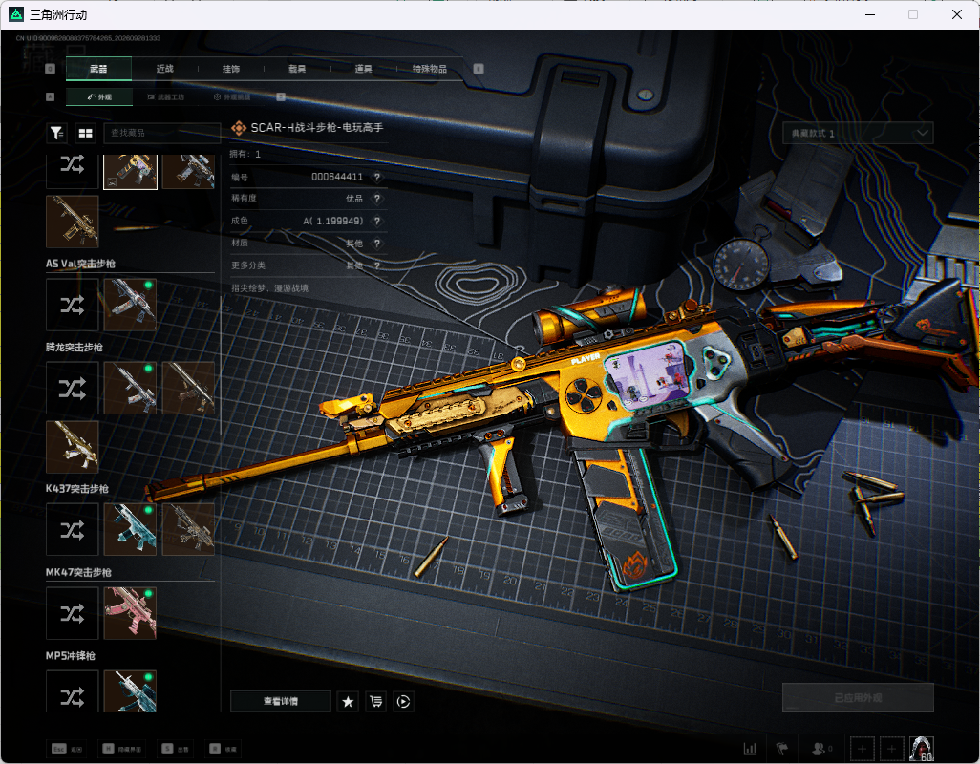The image size is (980, 764).
Task: Click the help icon beside 稀有度
Action: click(377, 199)
